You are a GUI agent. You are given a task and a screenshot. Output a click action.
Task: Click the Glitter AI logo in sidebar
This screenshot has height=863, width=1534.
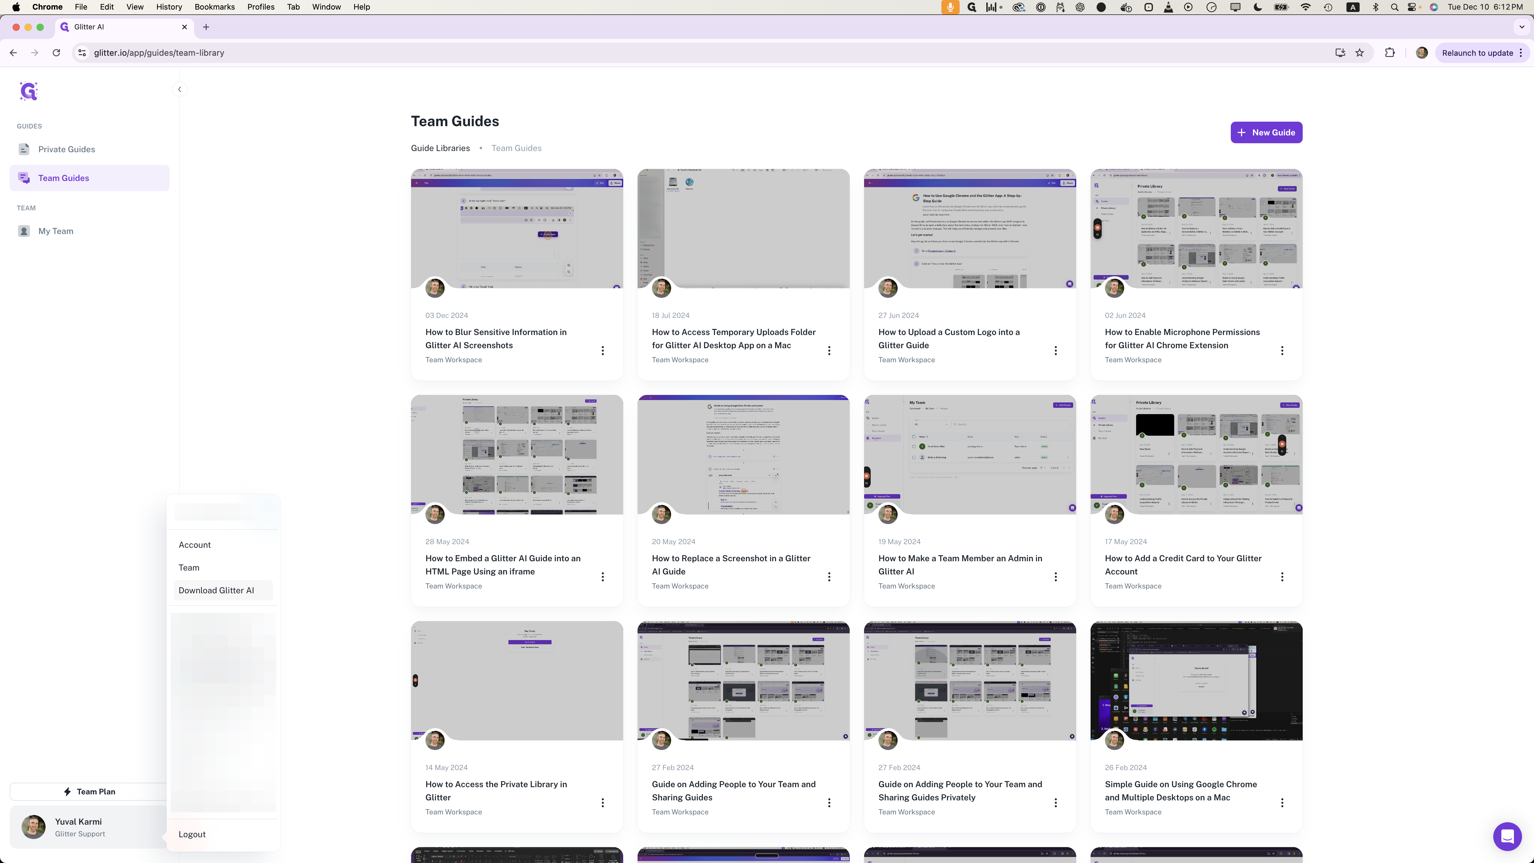(x=28, y=91)
